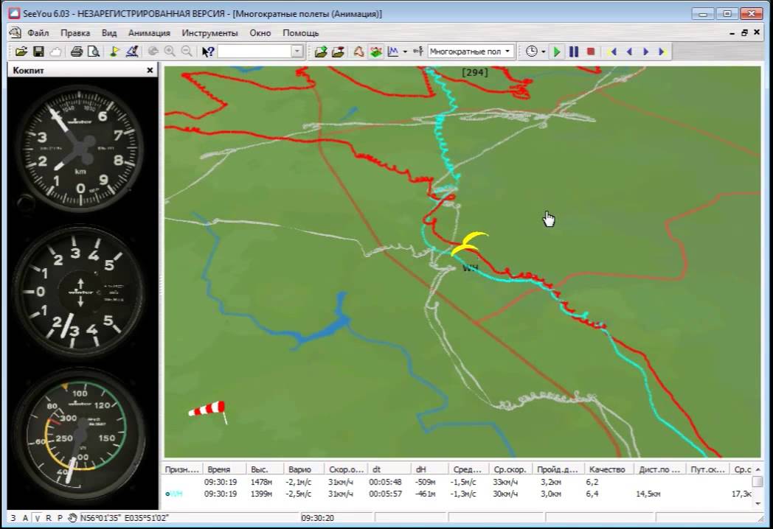Open the Окно menu

pos(260,33)
